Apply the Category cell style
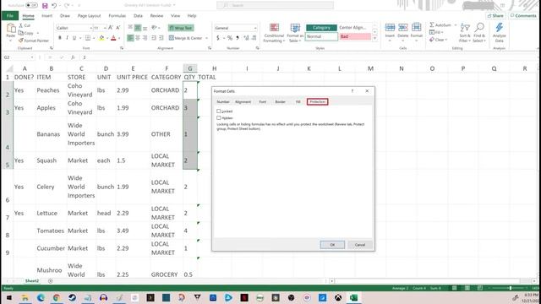The width and height of the screenshot is (541, 304). [321, 28]
